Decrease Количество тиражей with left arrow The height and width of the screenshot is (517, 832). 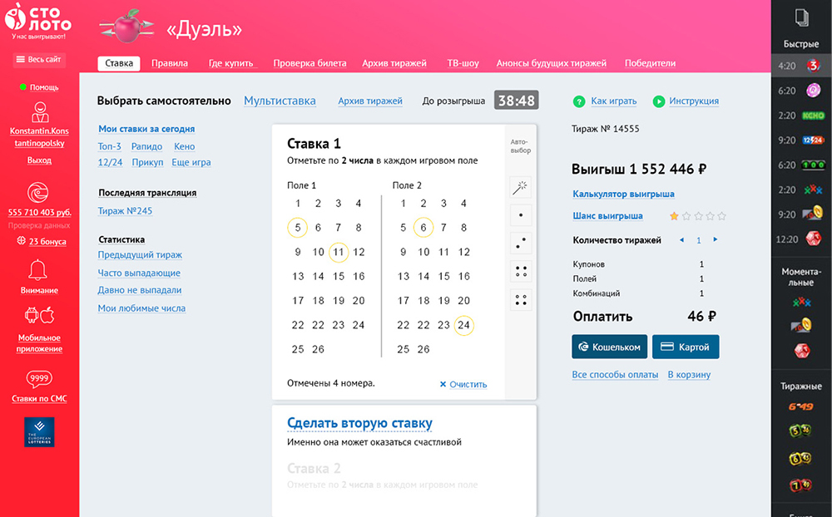(x=682, y=240)
